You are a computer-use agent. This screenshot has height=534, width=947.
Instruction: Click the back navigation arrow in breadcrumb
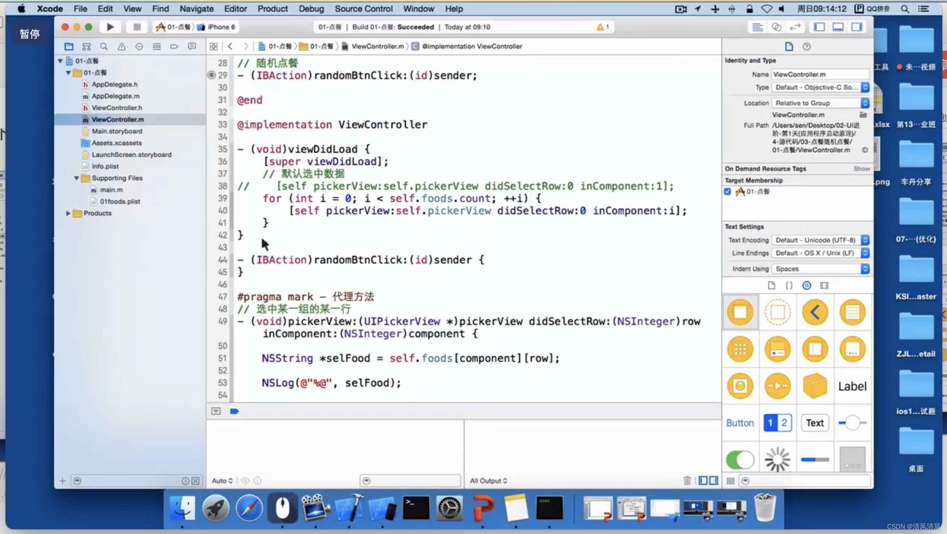pos(231,46)
